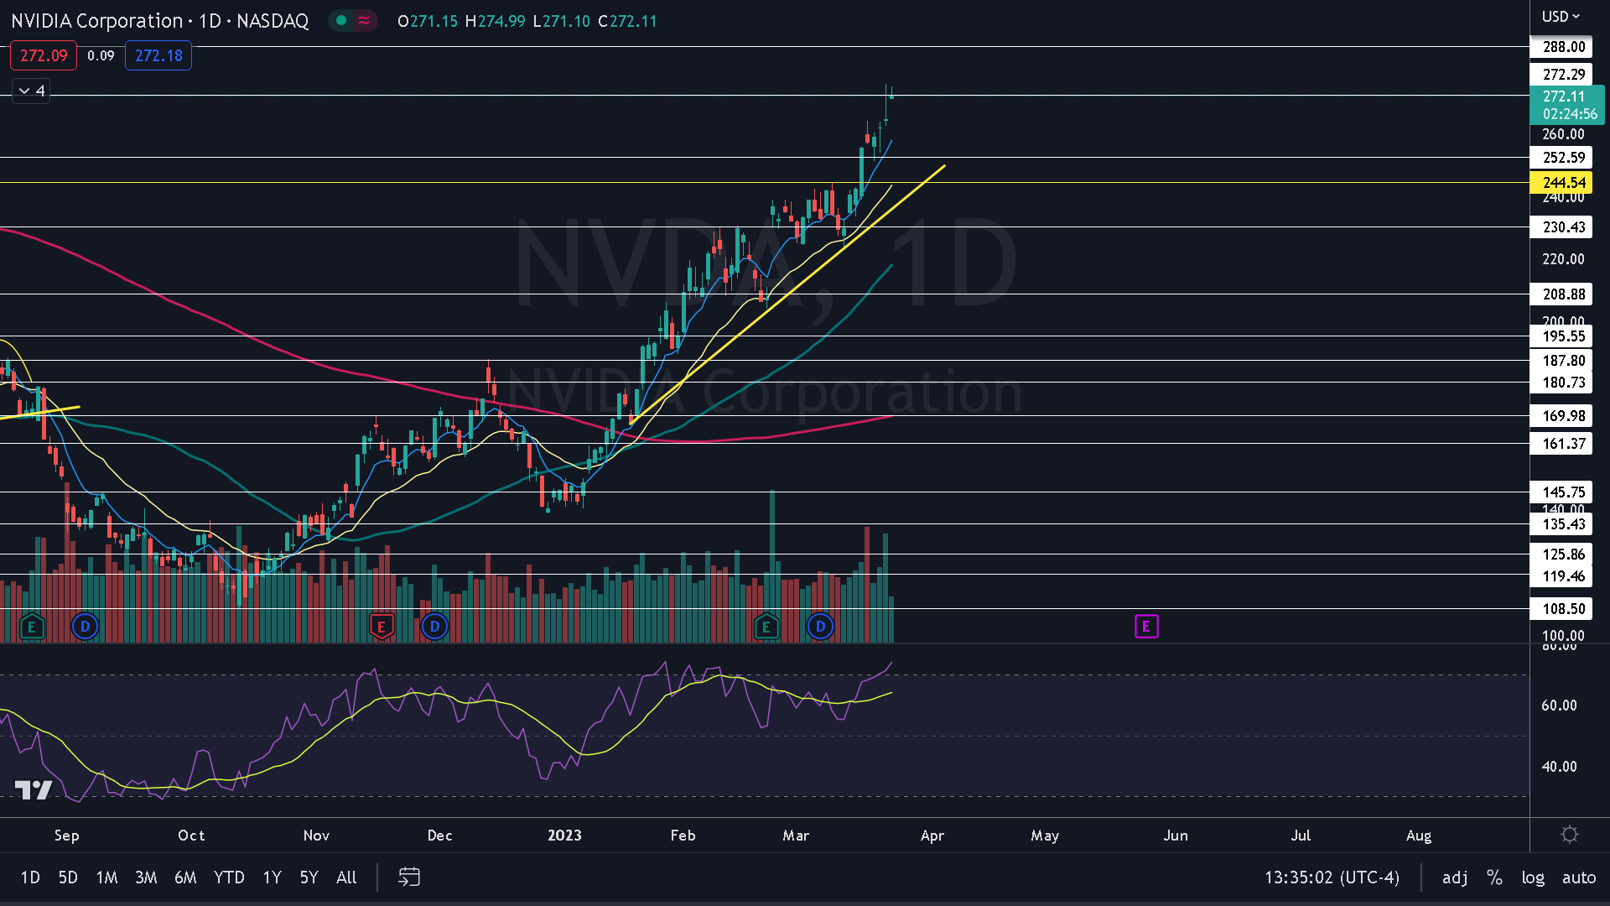The height and width of the screenshot is (906, 1610).
Task: Click the TradingView logo
Action: tap(34, 789)
